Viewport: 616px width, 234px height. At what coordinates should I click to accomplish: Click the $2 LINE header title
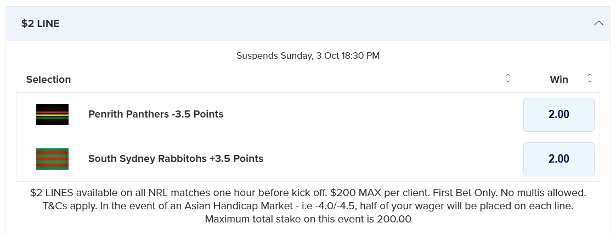pos(41,24)
